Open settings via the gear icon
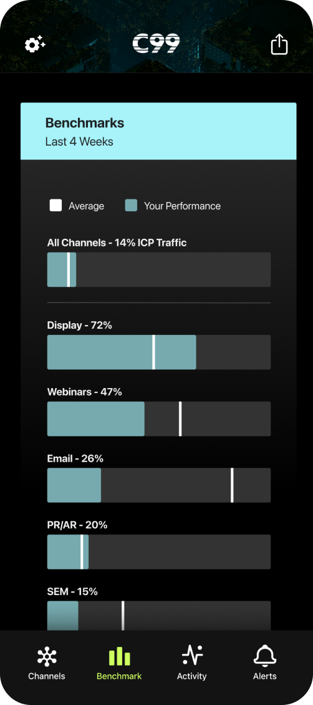The width and height of the screenshot is (313, 705). [35, 44]
